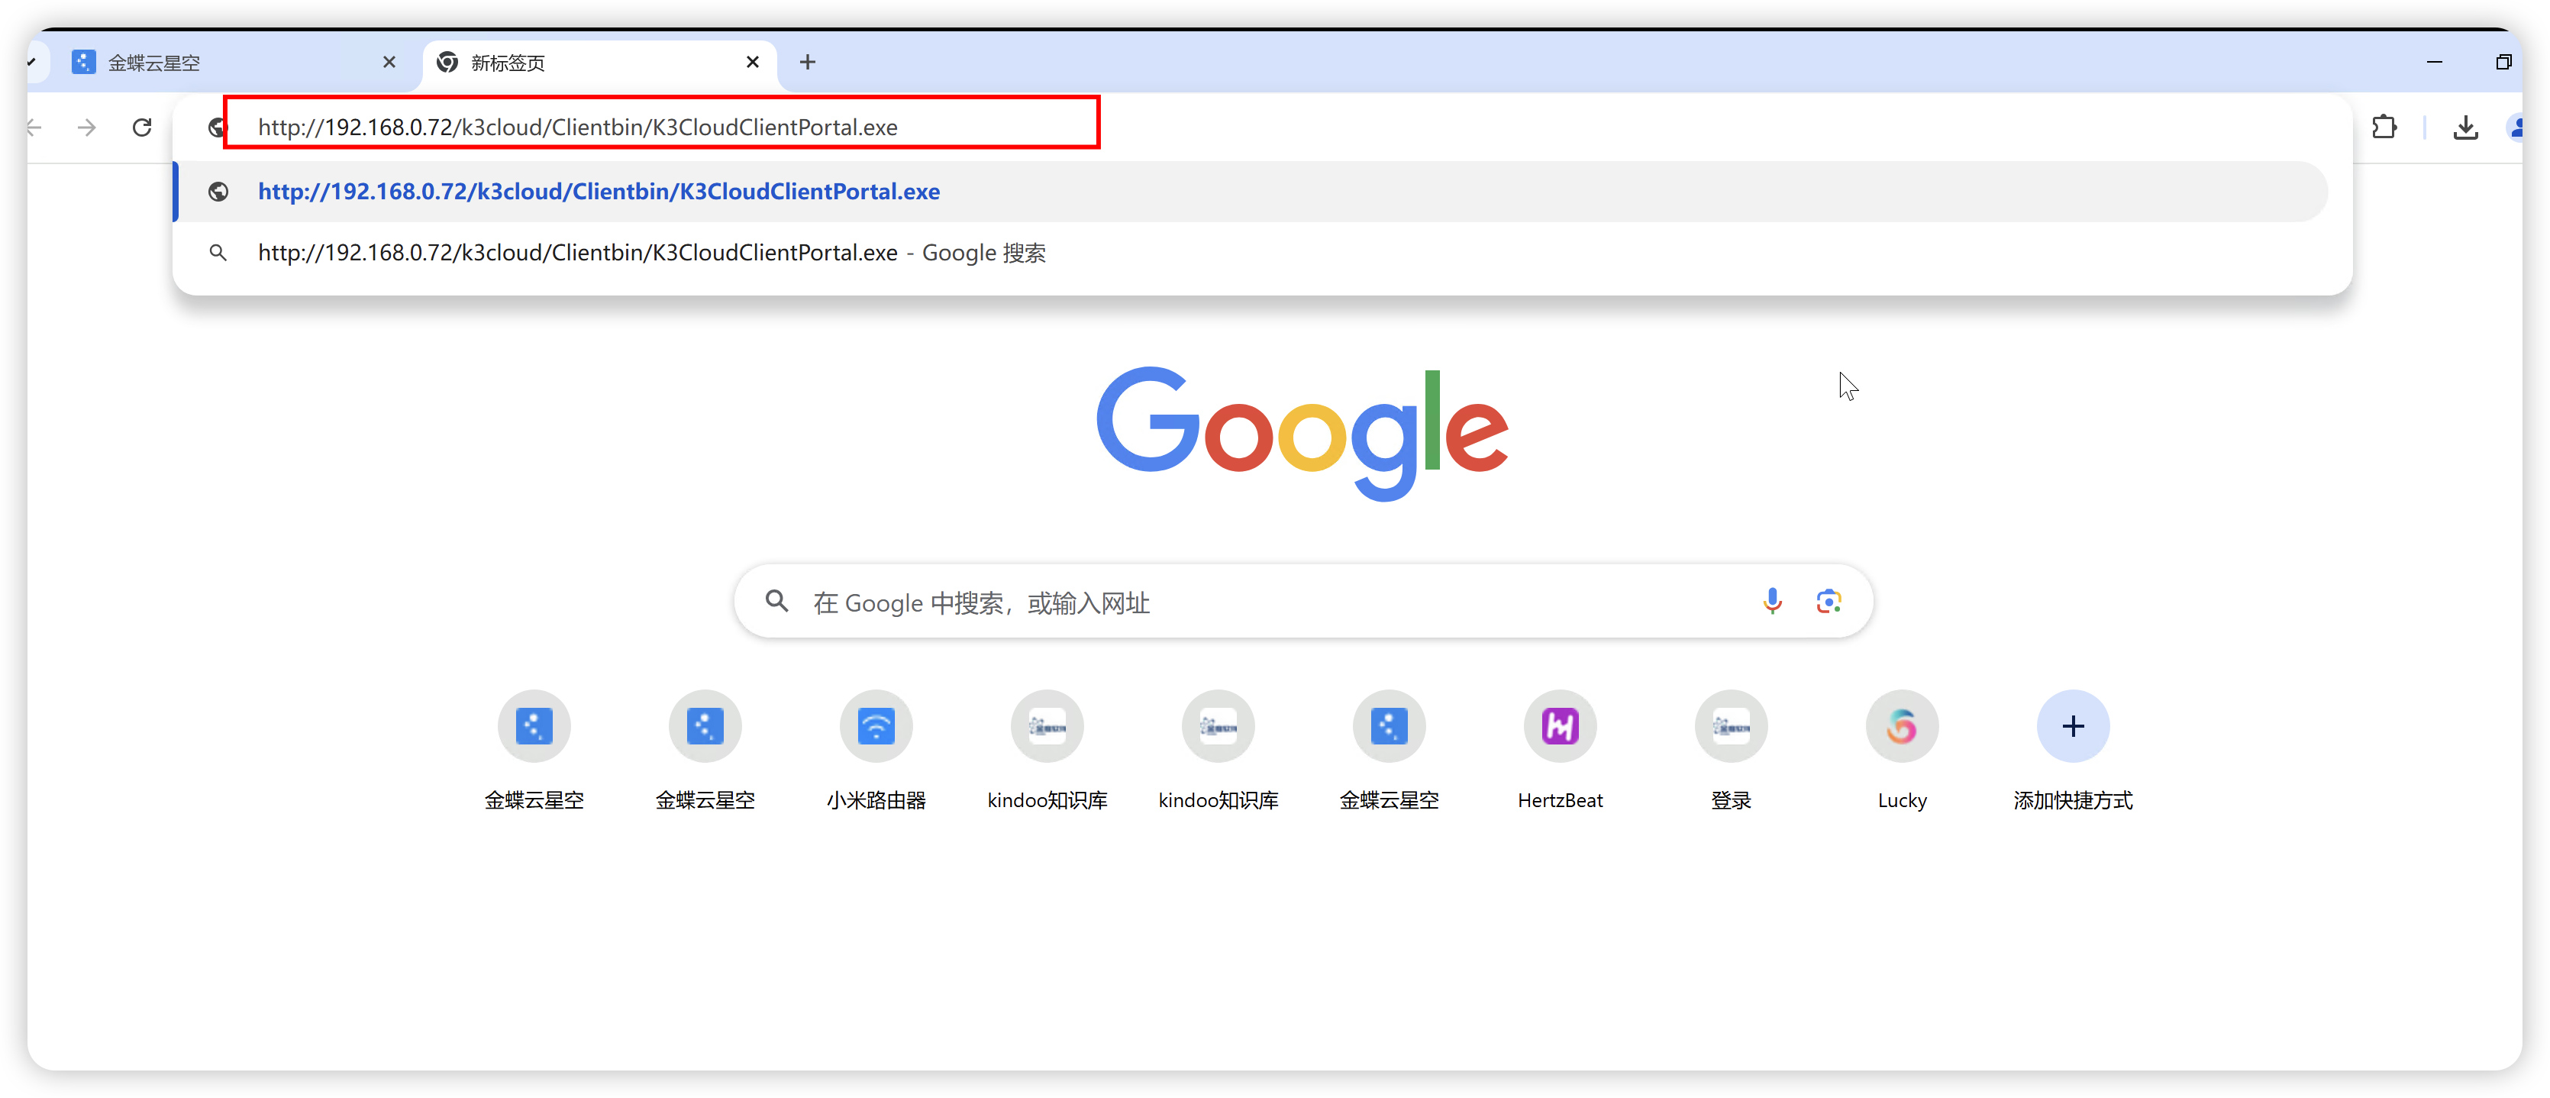Restore the browser window size
The height and width of the screenshot is (1098, 2550).
pos(2503,63)
